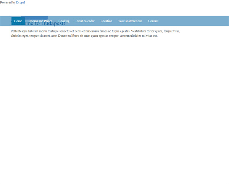The height and width of the screenshot is (184, 229).
Task: Open the Home menu item
Action: click(18, 21)
